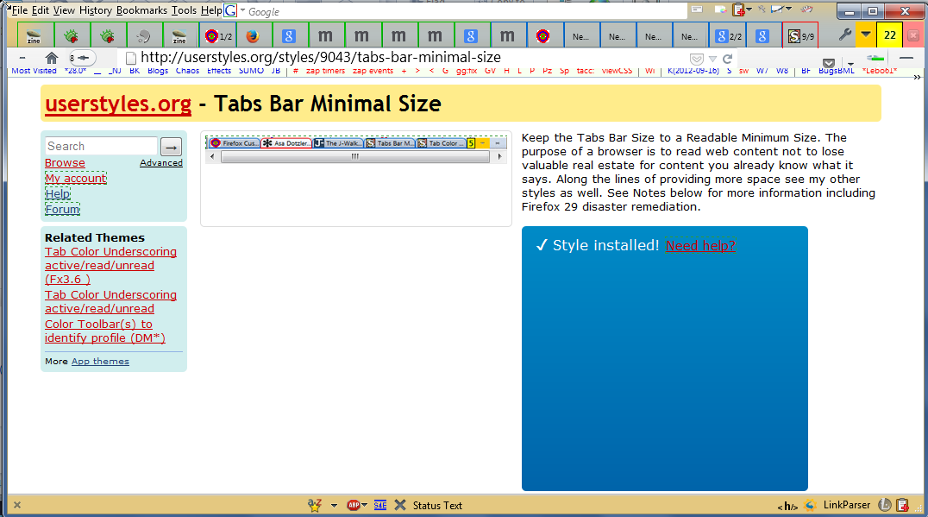
Task: Click the back-forward history button labeled 8
Action: [x=81, y=58]
